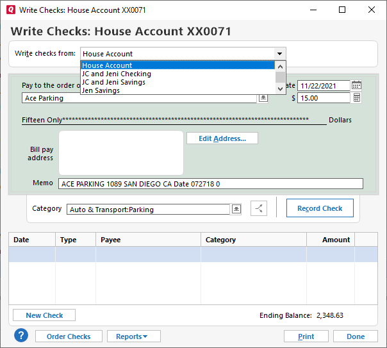Click the New Check button
Image resolution: width=387 pixels, height=348 pixels.
click(44, 315)
